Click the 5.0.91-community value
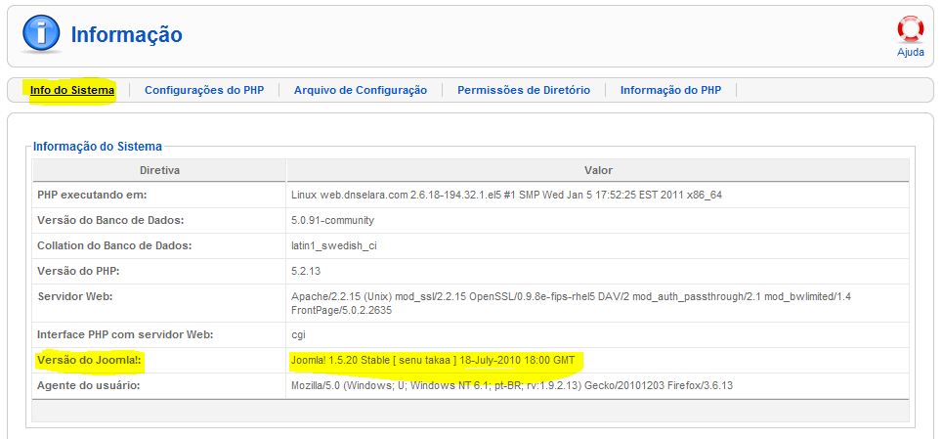Image resolution: width=943 pixels, height=439 pixels. (x=332, y=221)
